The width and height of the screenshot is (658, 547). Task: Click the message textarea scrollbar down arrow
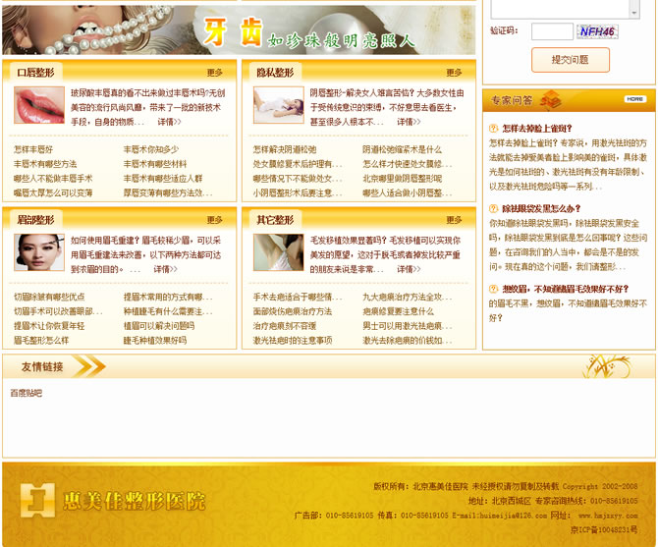tap(634, 12)
